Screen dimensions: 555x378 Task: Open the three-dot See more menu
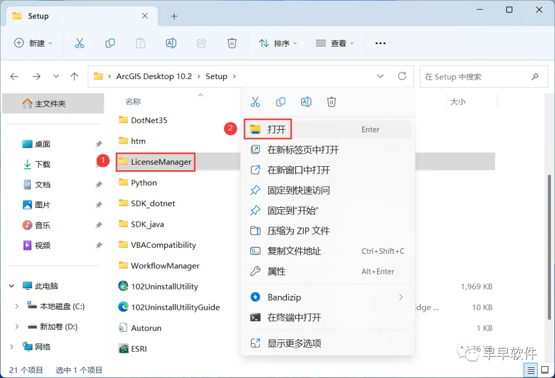point(380,43)
